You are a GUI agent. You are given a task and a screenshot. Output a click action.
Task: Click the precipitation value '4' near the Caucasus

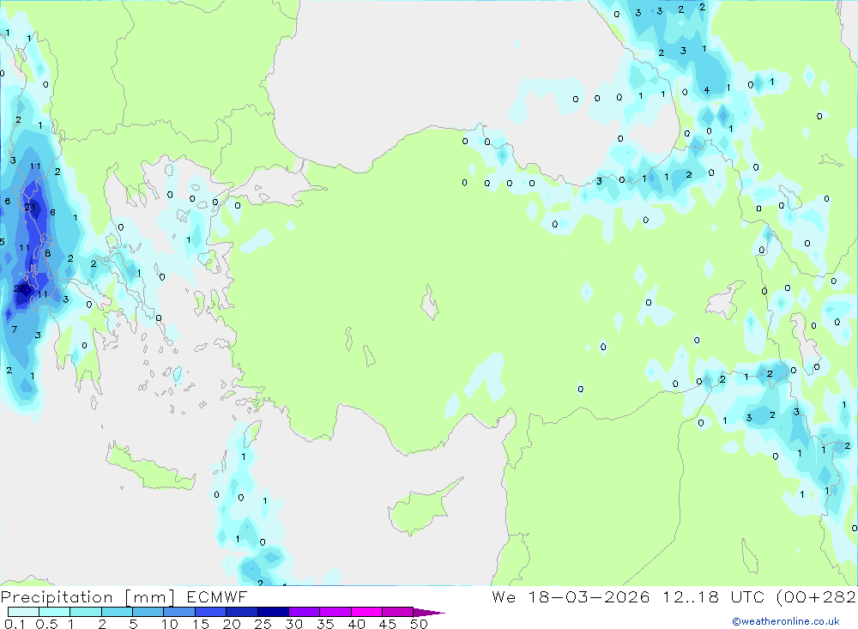pos(706,90)
